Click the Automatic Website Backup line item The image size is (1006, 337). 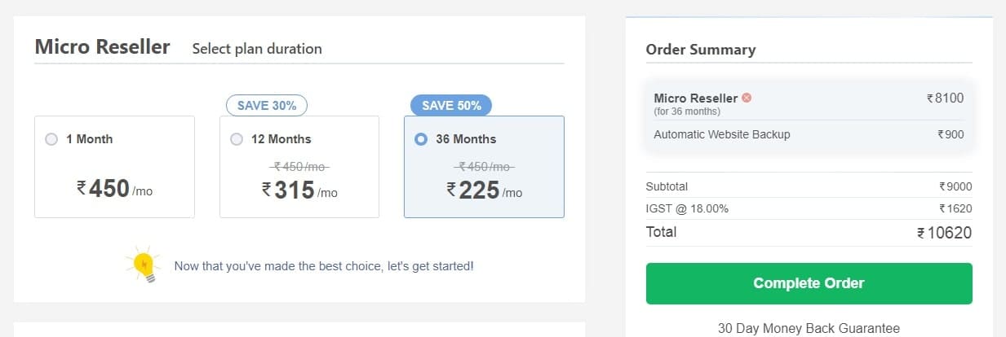coord(809,134)
